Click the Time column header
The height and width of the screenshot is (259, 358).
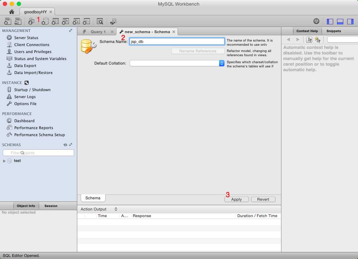[102, 216]
